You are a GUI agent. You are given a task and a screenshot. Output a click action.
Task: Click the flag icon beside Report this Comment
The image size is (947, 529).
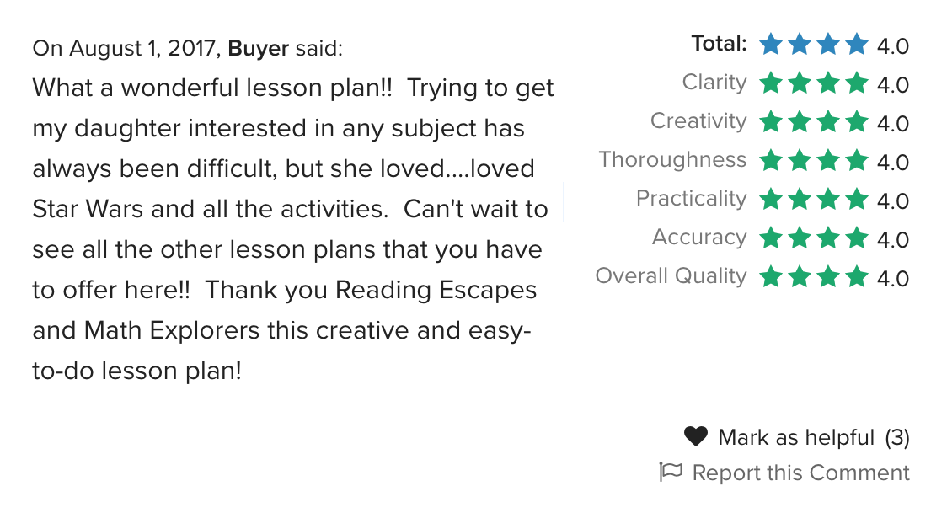click(x=671, y=473)
